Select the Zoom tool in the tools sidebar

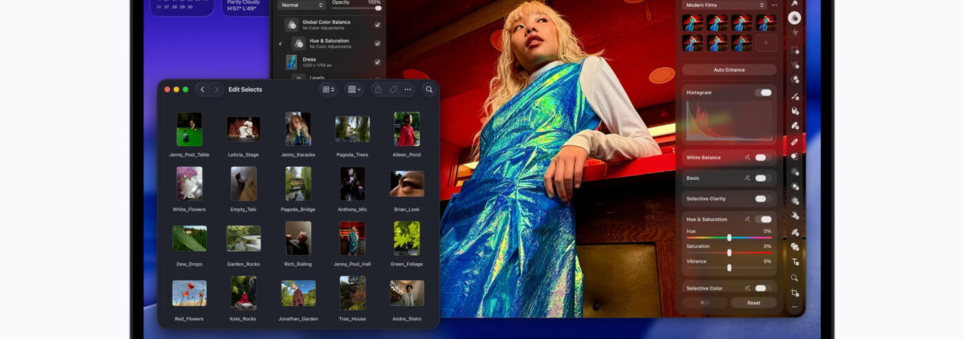795,278
